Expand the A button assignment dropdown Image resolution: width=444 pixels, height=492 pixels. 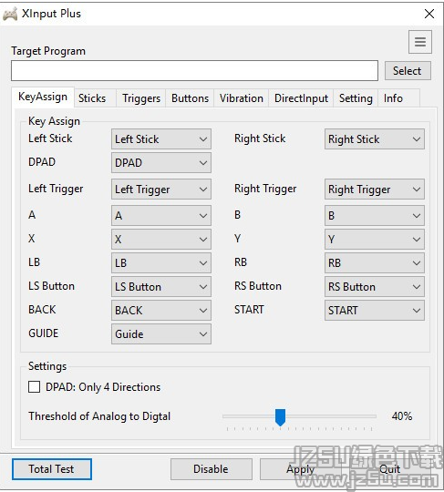(x=161, y=216)
